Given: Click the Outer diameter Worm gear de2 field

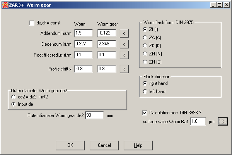Looking at the screenshot, I should coord(94,115).
